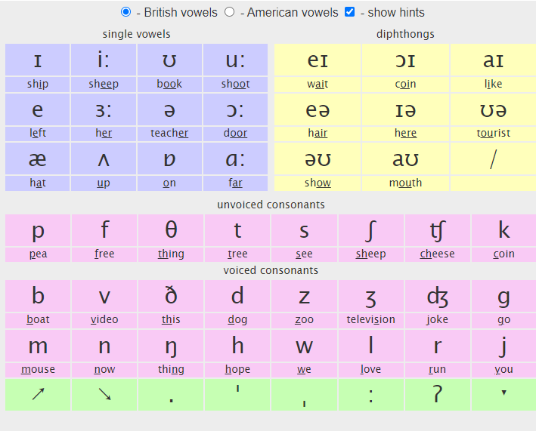
Task: Click the primary stress mark key
Action: [x=237, y=394]
